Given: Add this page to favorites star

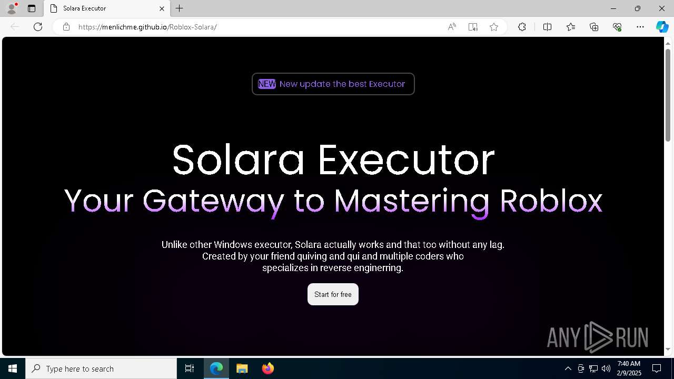Looking at the screenshot, I should 494,27.
